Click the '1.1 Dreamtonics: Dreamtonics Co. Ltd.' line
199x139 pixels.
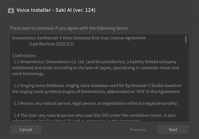point(95,62)
